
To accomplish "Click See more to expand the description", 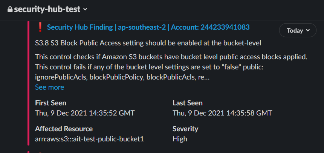I will pos(50,87).
